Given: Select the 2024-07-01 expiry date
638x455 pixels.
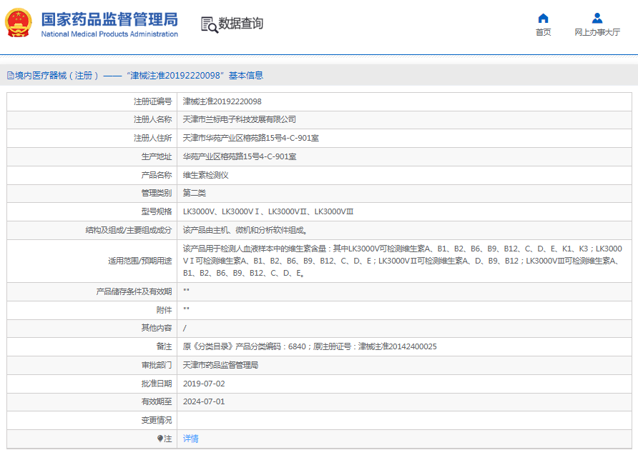Looking at the screenshot, I should pyautogui.click(x=204, y=401).
